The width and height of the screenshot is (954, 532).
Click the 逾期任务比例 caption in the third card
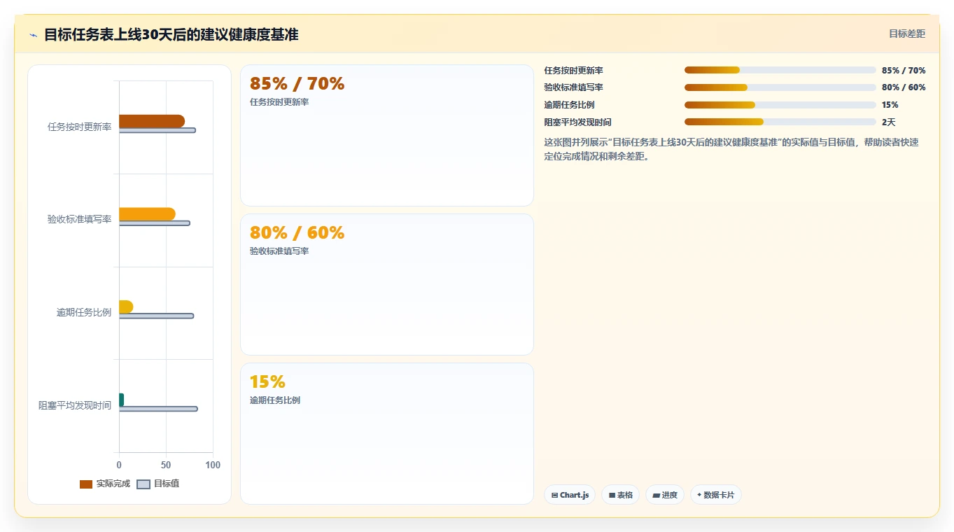[x=275, y=400]
